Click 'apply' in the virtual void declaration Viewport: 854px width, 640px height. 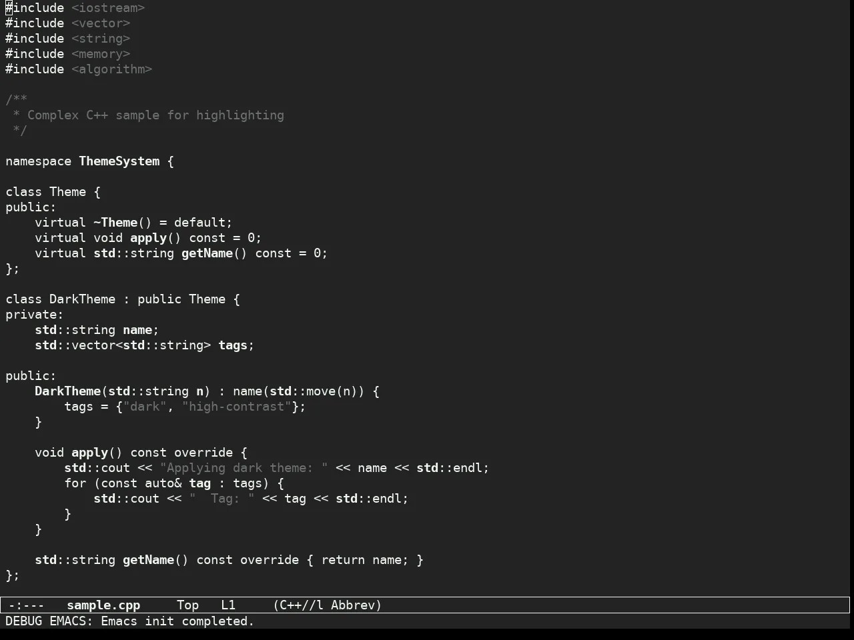148,238
